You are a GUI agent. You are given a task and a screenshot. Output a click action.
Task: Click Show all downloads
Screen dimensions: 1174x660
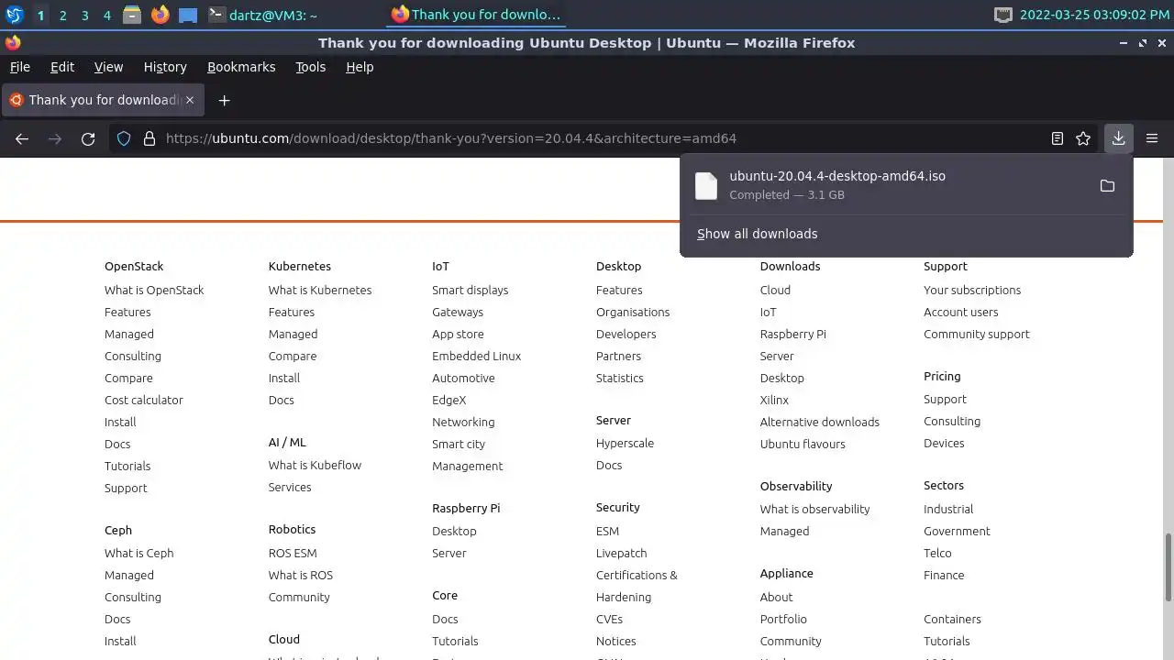[x=758, y=234]
